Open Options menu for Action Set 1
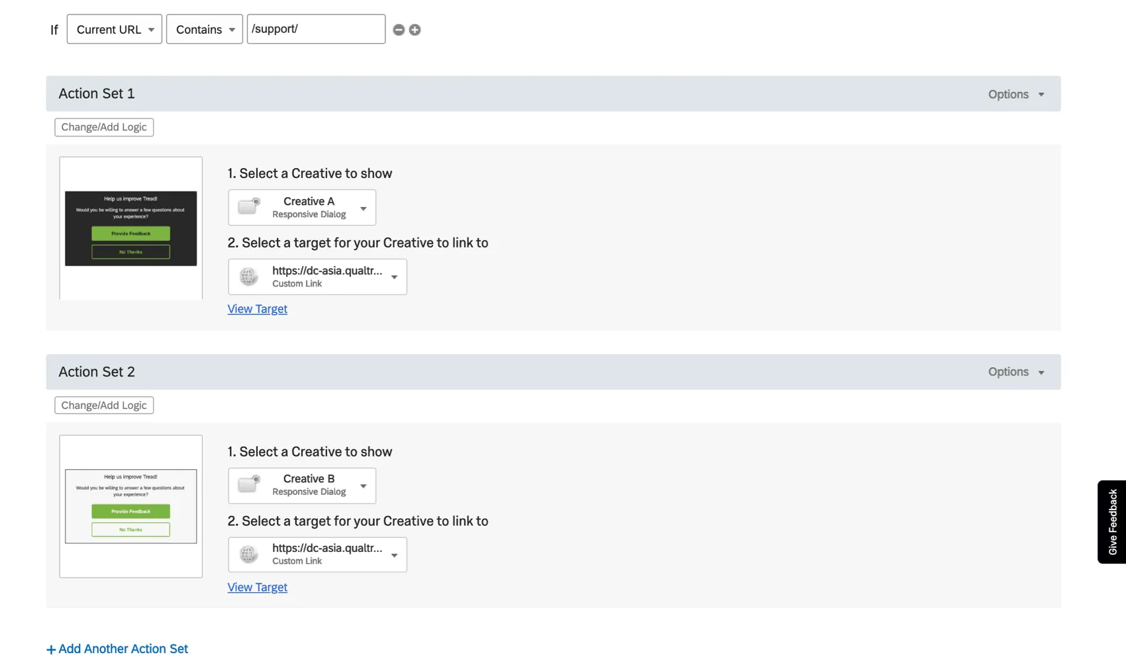This screenshot has height=667, width=1126. [x=1015, y=94]
